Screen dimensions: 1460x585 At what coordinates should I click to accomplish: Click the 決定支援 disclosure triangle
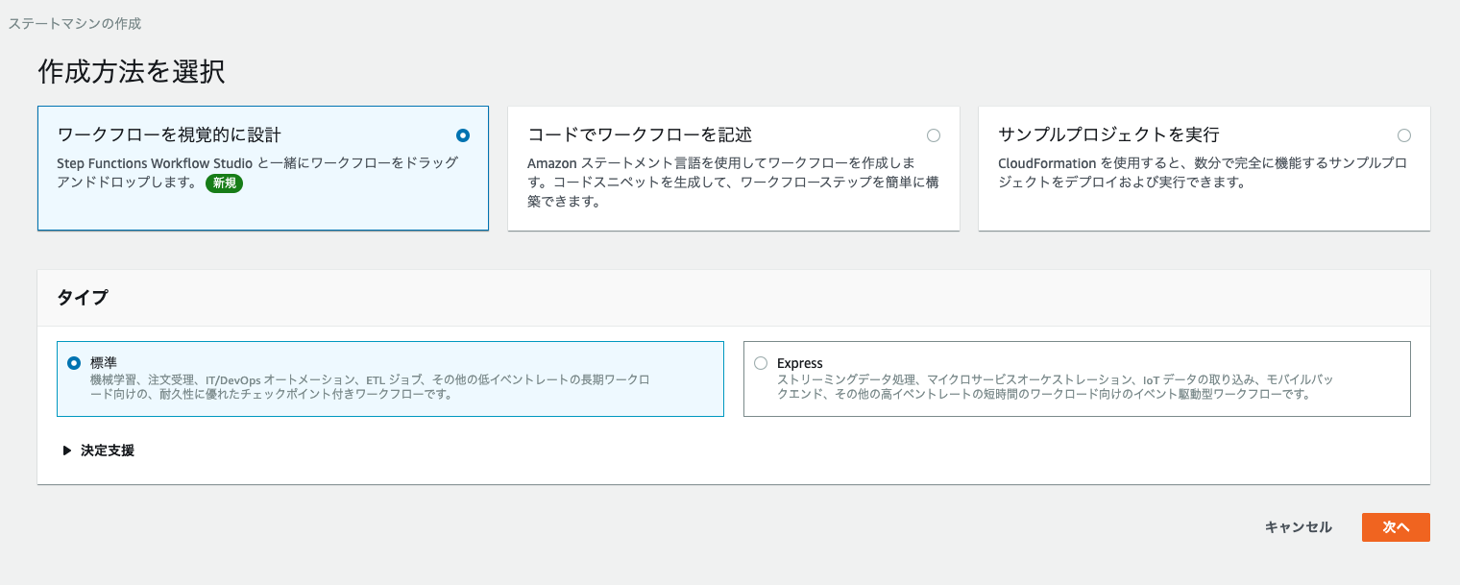click(67, 449)
